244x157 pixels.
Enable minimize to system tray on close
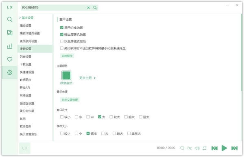click(62, 48)
